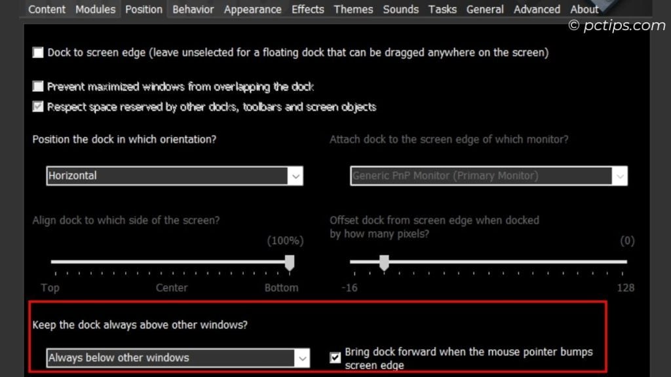Image resolution: width=671 pixels, height=377 pixels.
Task: Open the Appearance tab
Action: 252,9
